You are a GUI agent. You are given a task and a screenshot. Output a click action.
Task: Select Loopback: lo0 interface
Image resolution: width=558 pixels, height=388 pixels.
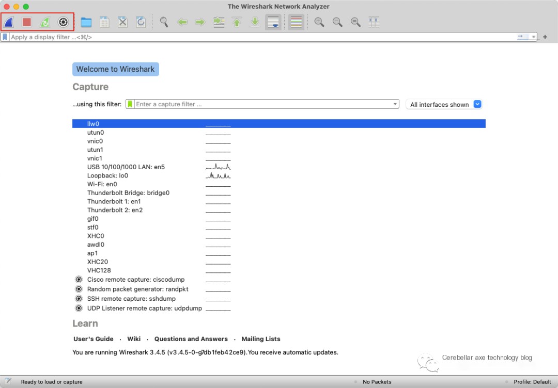(x=278, y=175)
